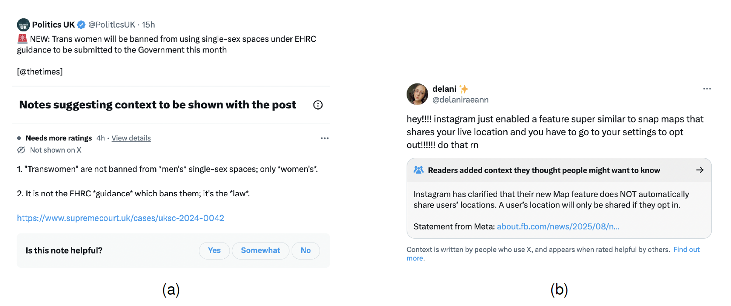Open the note's three-dot options menu

pyautogui.click(x=324, y=138)
